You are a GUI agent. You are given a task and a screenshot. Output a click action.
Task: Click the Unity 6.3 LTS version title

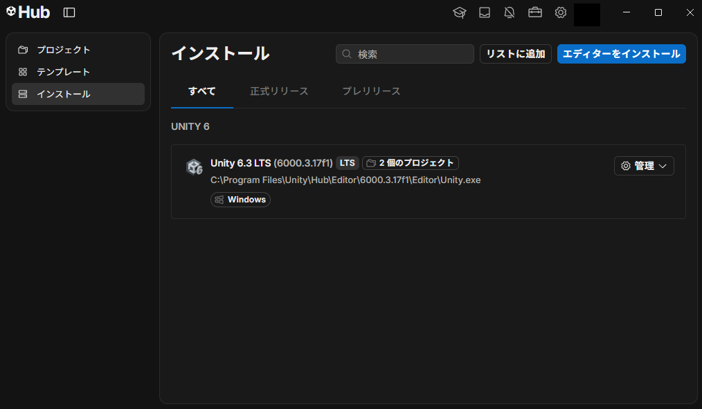[271, 163]
